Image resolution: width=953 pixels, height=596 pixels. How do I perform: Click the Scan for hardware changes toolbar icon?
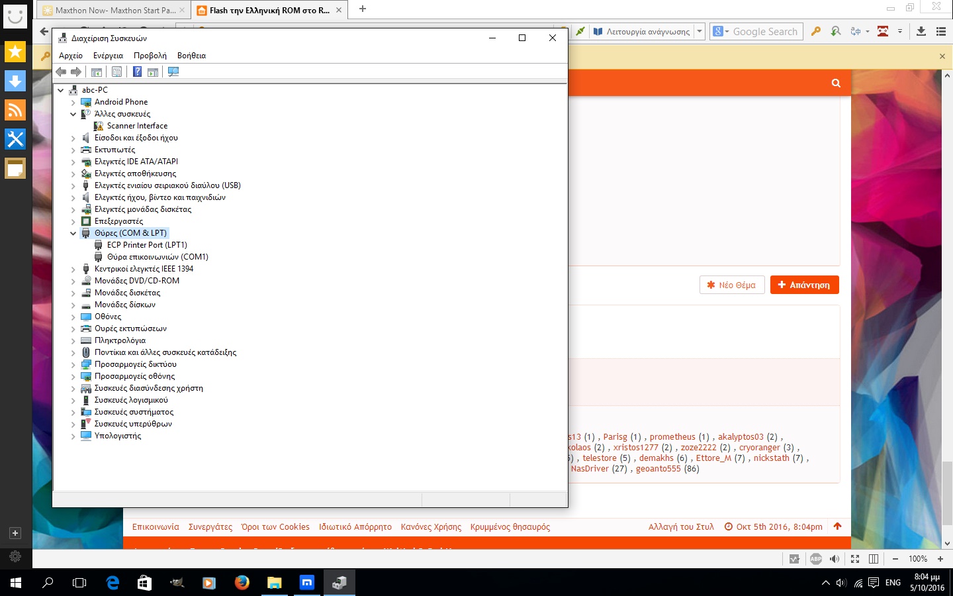pos(173,72)
